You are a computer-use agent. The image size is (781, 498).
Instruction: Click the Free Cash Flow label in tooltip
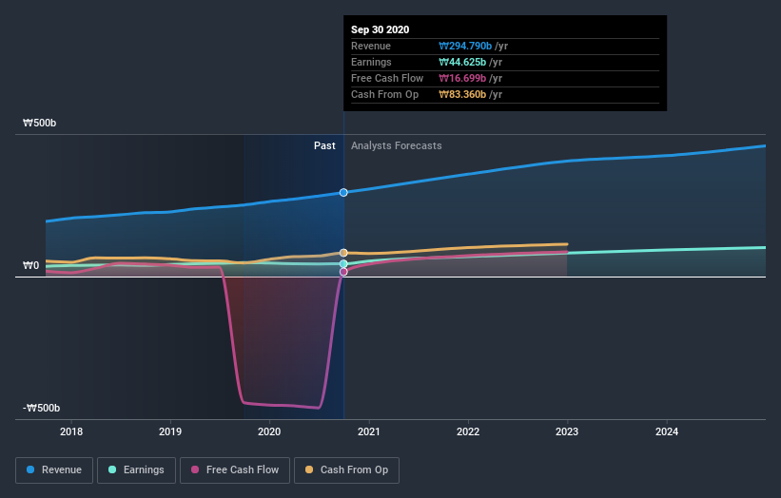pyautogui.click(x=387, y=78)
